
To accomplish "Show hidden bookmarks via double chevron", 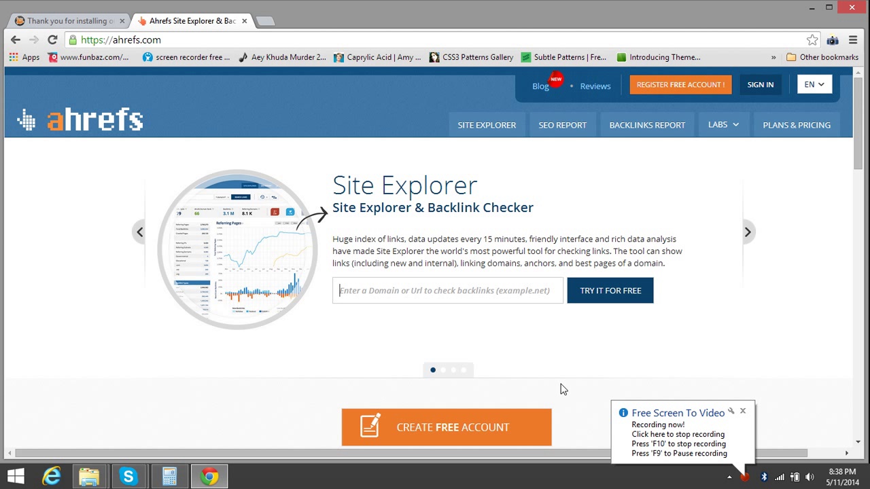I will click(x=773, y=57).
